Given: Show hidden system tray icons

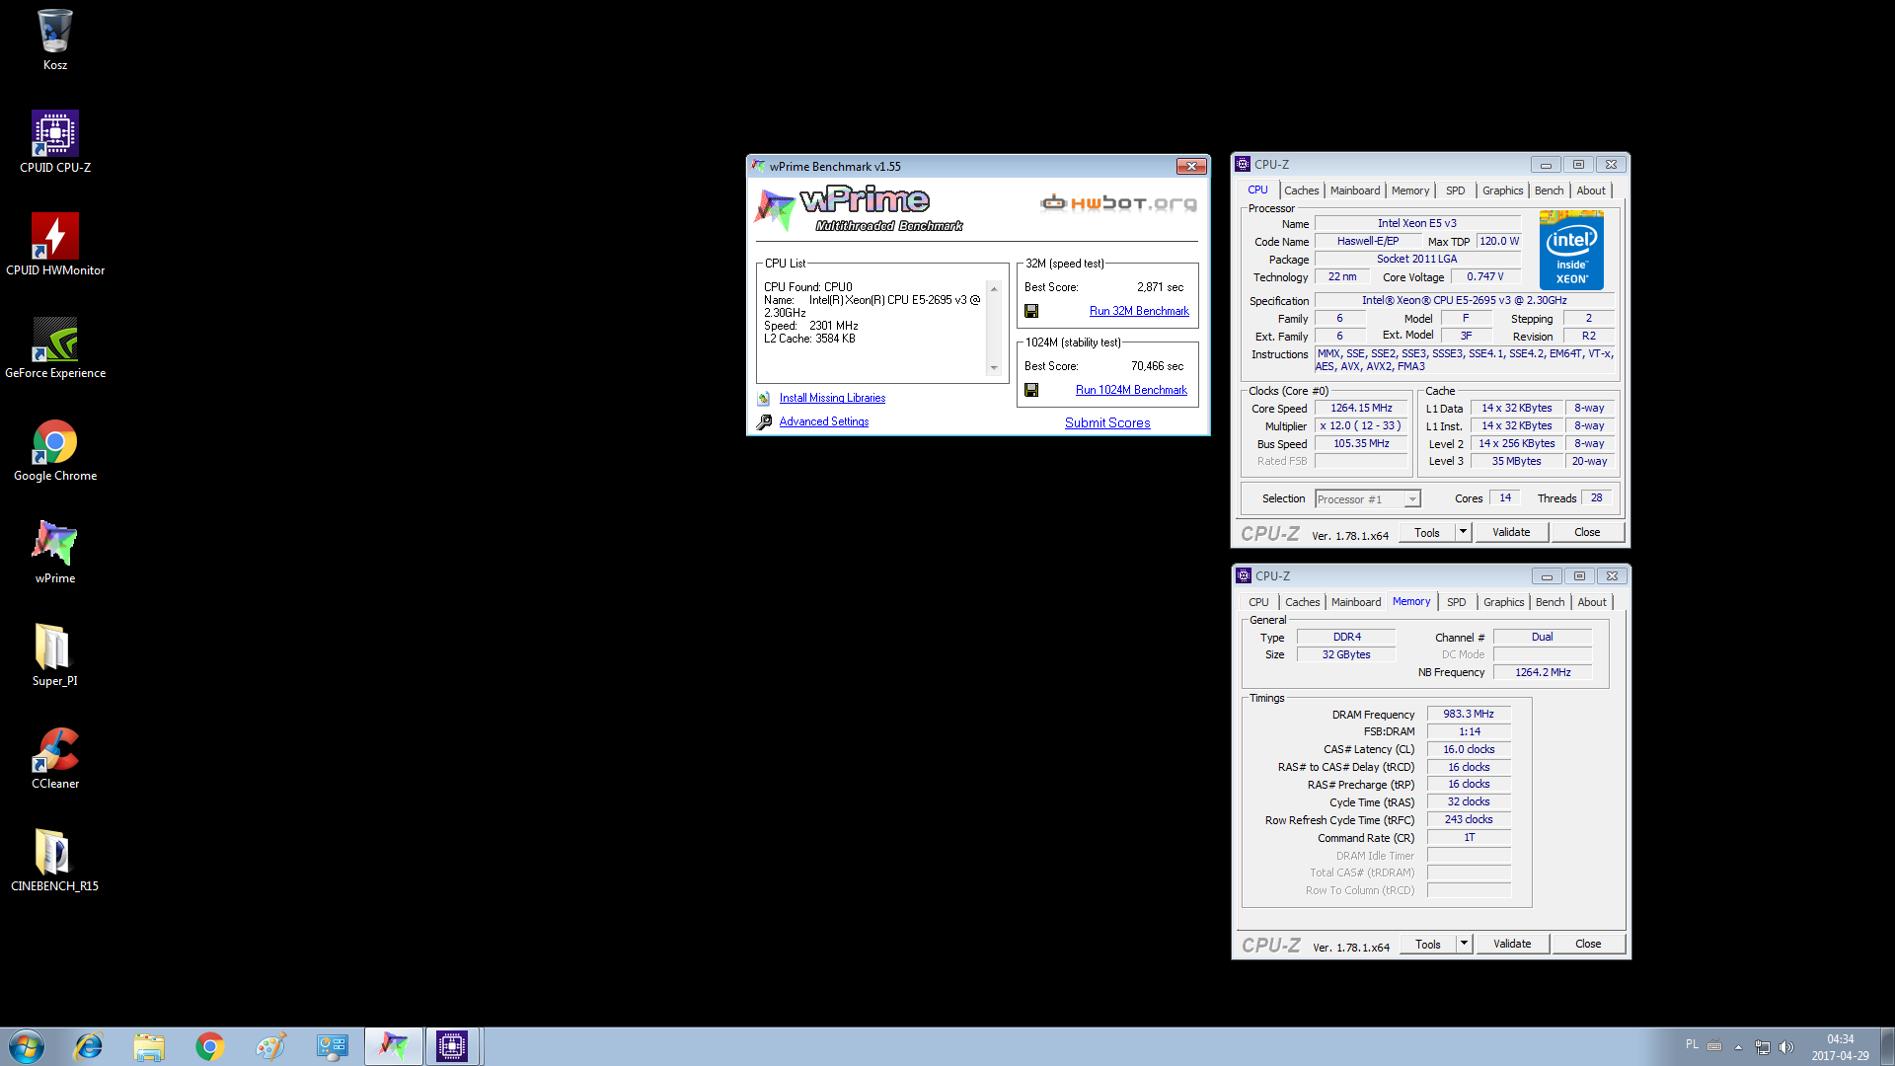Looking at the screenshot, I should (1738, 1047).
